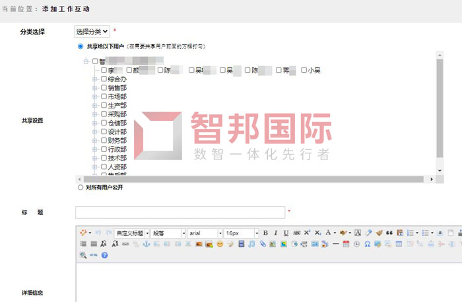Insert the date with the calendar icon
The height and width of the screenshot is (302, 462).
(x=346, y=245)
